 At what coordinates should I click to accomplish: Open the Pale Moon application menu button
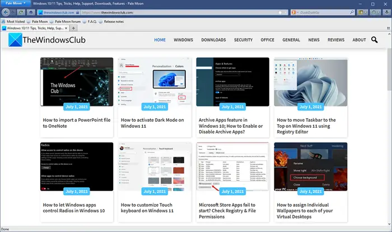point(16,3)
